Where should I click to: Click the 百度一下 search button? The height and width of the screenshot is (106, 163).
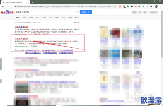click(86, 12)
